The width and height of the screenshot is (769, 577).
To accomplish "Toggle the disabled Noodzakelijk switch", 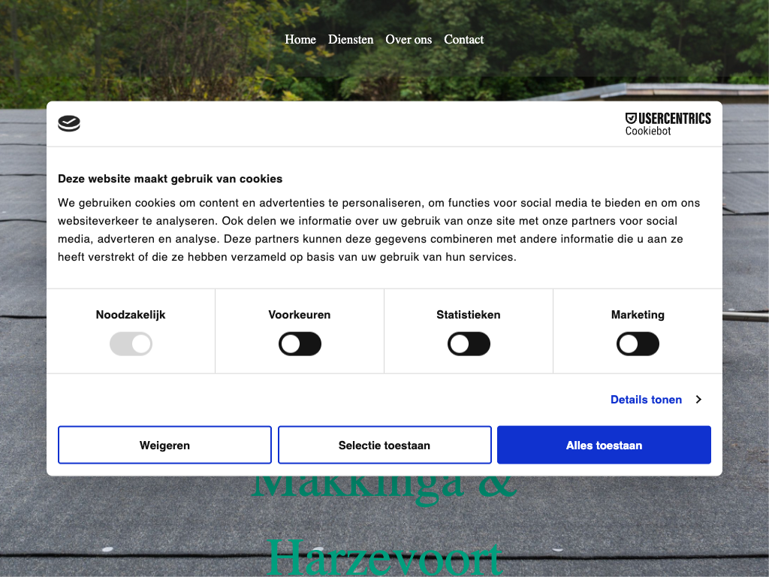I will pyautogui.click(x=131, y=345).
